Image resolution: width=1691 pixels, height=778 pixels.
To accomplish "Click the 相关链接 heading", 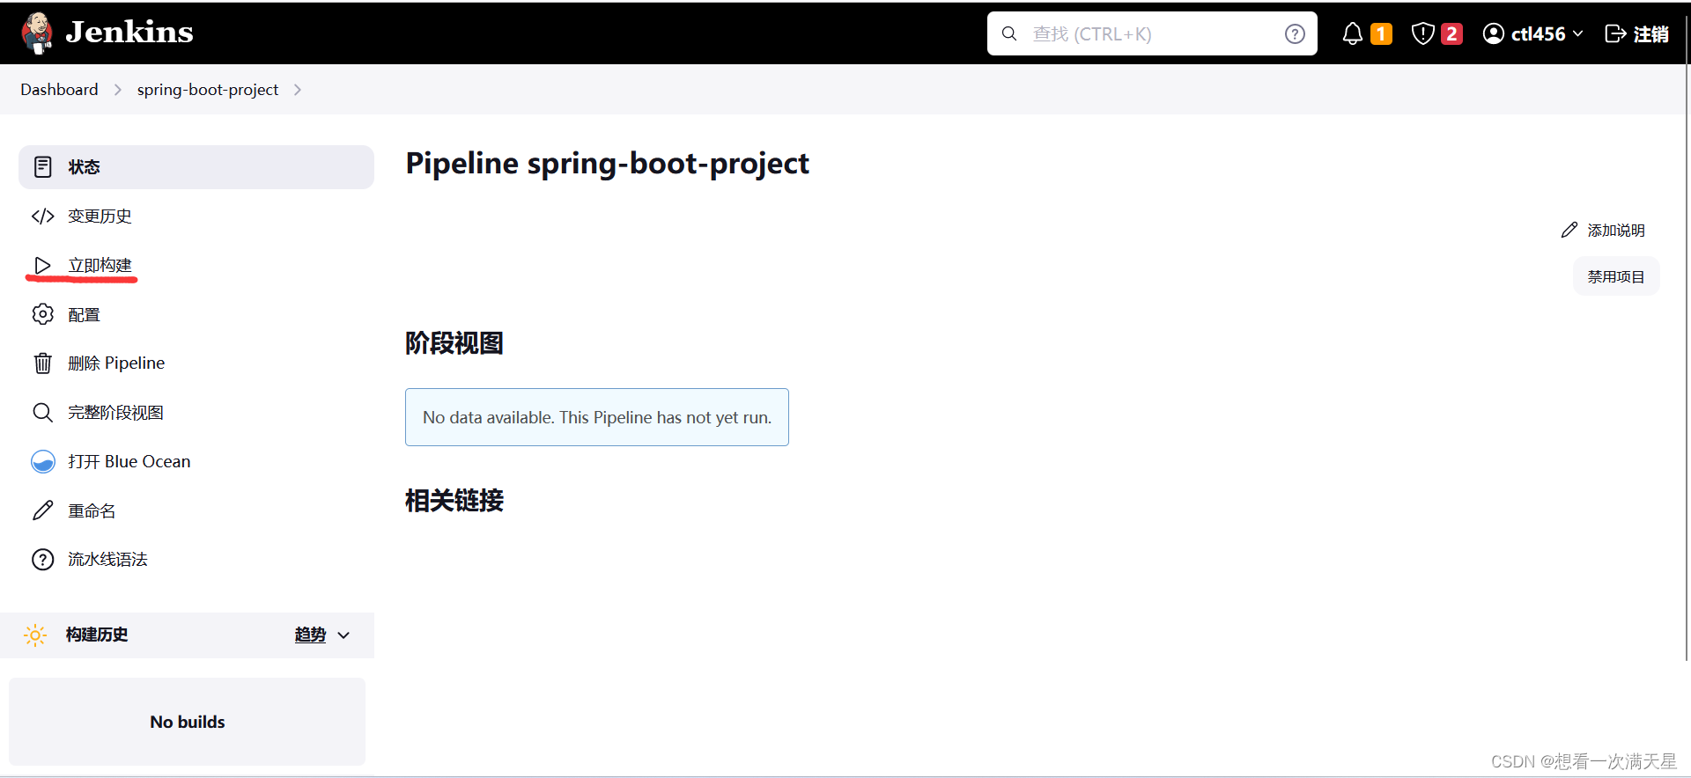I will coord(454,501).
